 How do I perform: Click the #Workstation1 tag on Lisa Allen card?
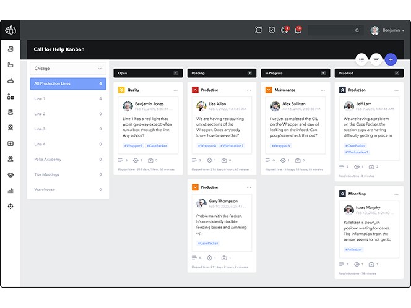[x=232, y=145]
